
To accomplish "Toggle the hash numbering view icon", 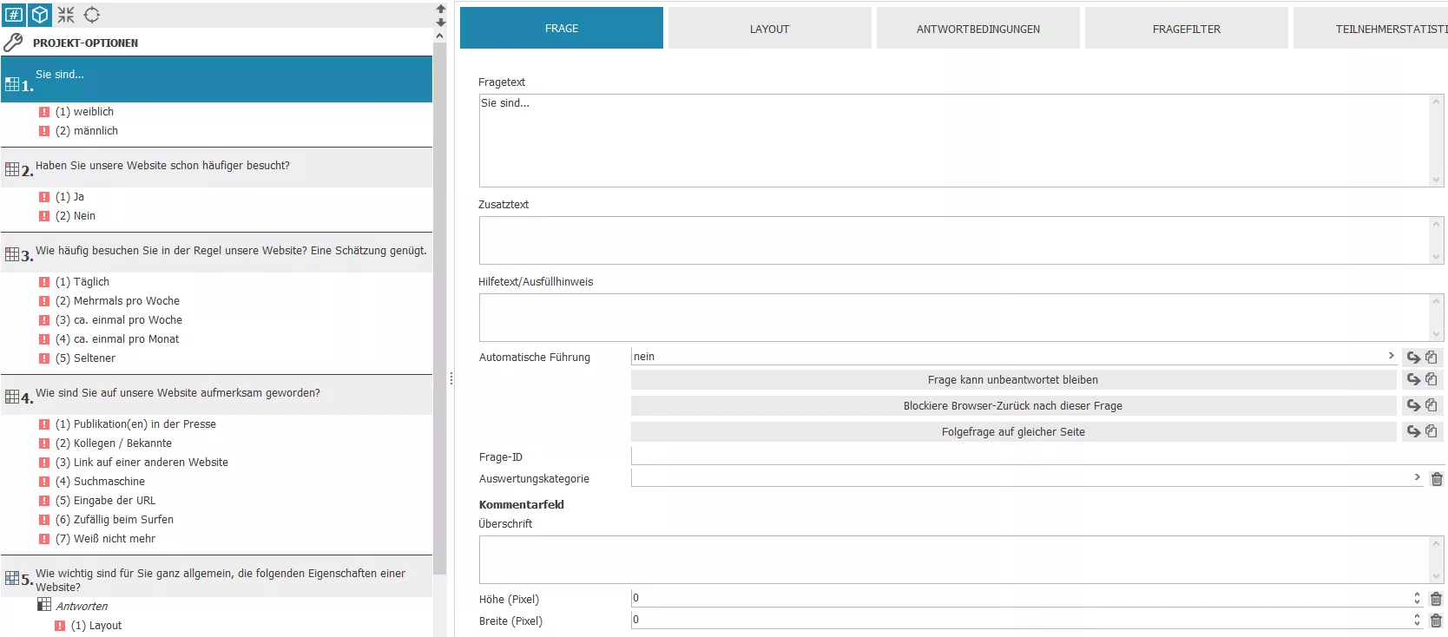I will 15,15.
